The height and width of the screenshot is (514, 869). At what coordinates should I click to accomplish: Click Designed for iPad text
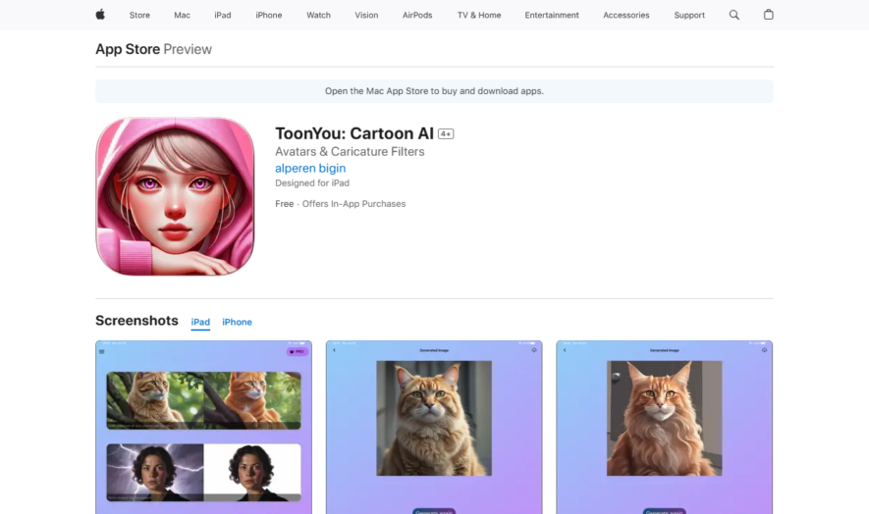tap(312, 182)
